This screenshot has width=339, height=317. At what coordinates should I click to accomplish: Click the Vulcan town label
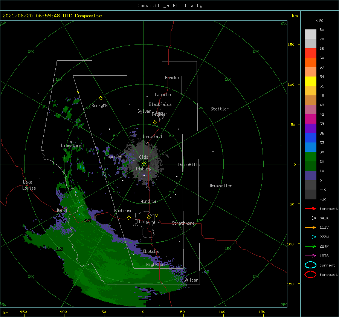(191, 280)
